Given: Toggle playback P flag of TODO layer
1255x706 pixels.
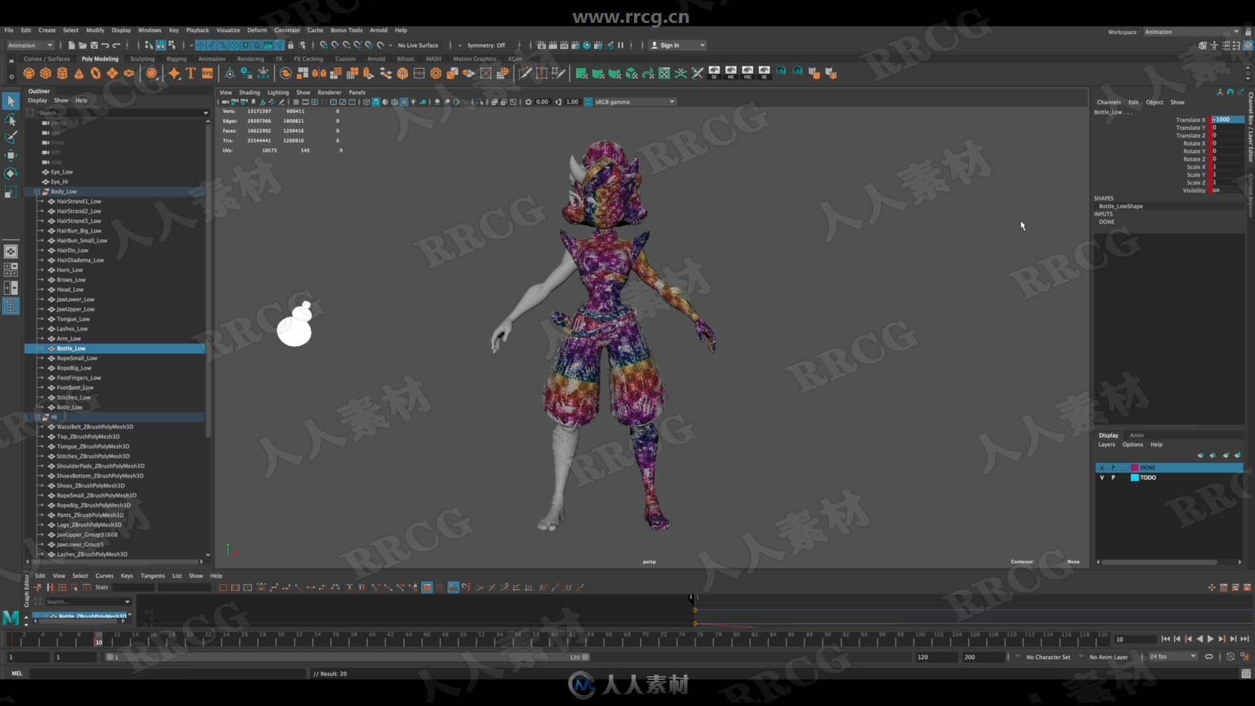Looking at the screenshot, I should (1113, 478).
